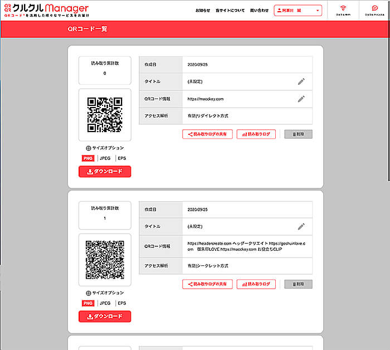Image resolution: width=390 pixels, height=350 pixels.
Task: Delete the headercreate.com QR code
Action: tap(298, 284)
